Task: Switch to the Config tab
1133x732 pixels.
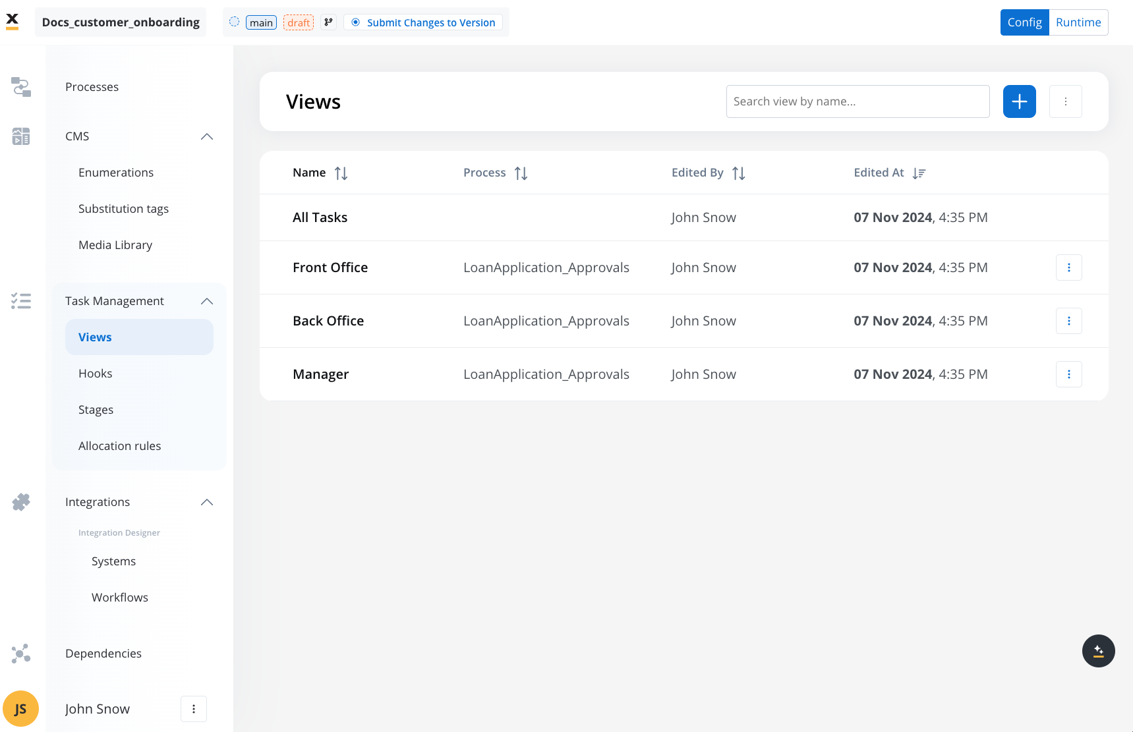Action: pos(1024,22)
